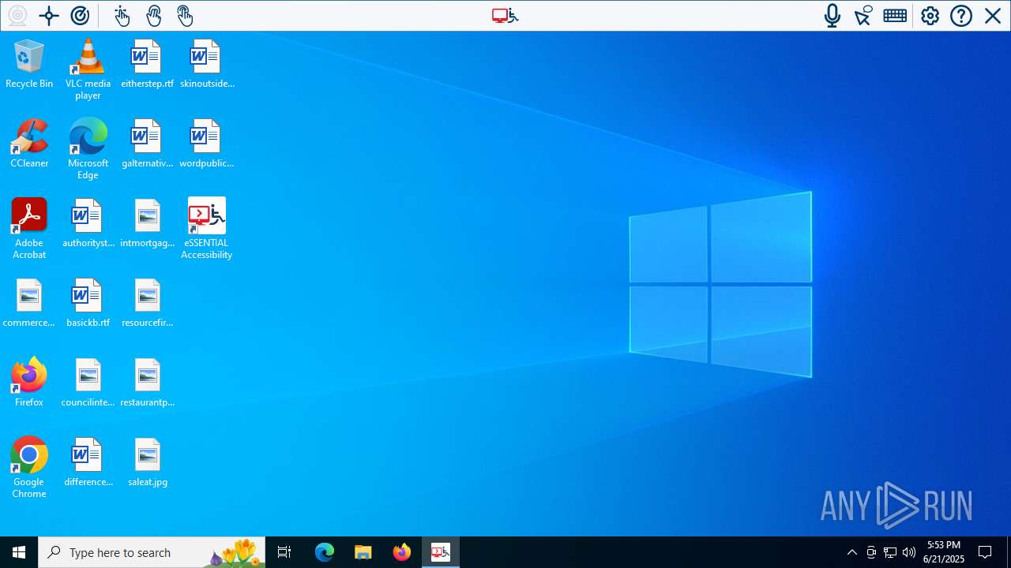This screenshot has height=568, width=1011.
Task: Select eitherstep.rtf file on desktop
Action: [147, 64]
